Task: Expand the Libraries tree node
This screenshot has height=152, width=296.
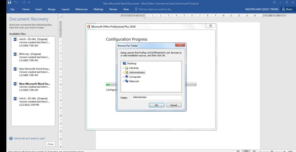Action: [x=123, y=68]
